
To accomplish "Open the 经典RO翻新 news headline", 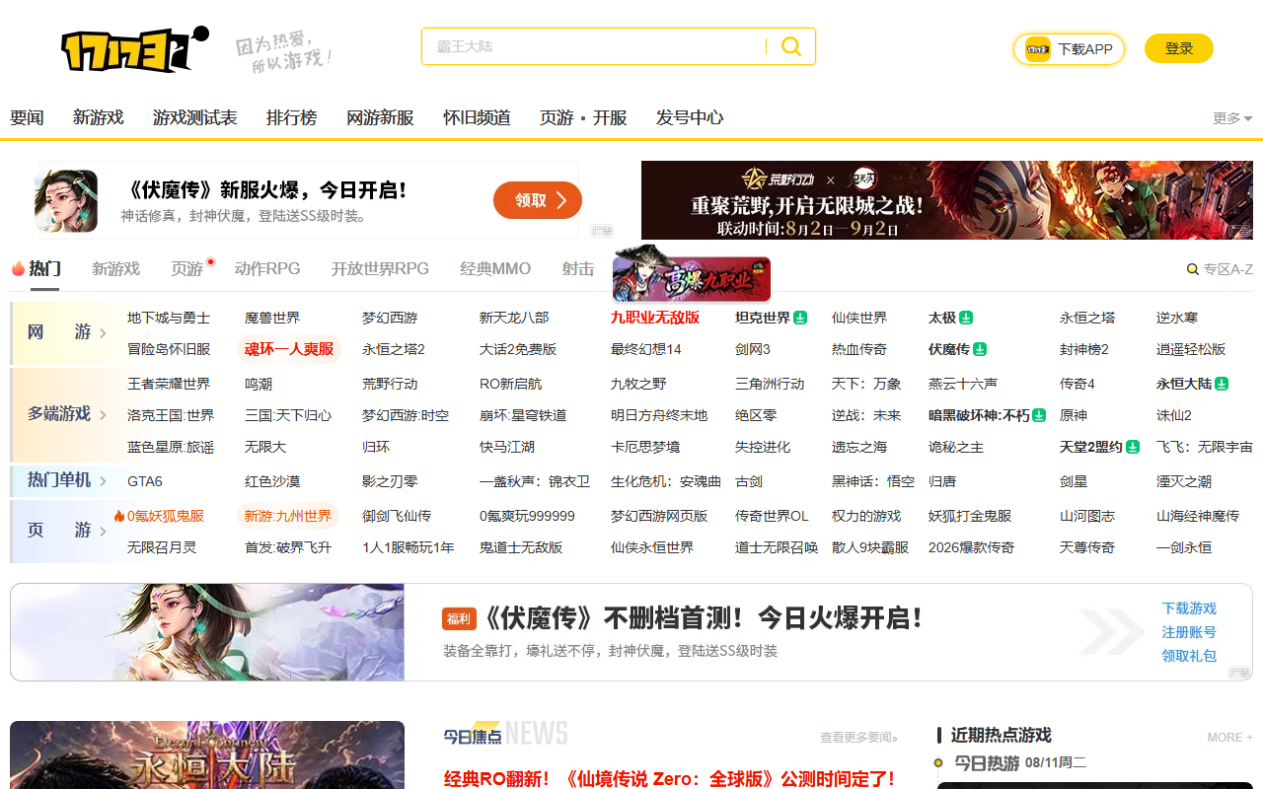I will click(669, 778).
